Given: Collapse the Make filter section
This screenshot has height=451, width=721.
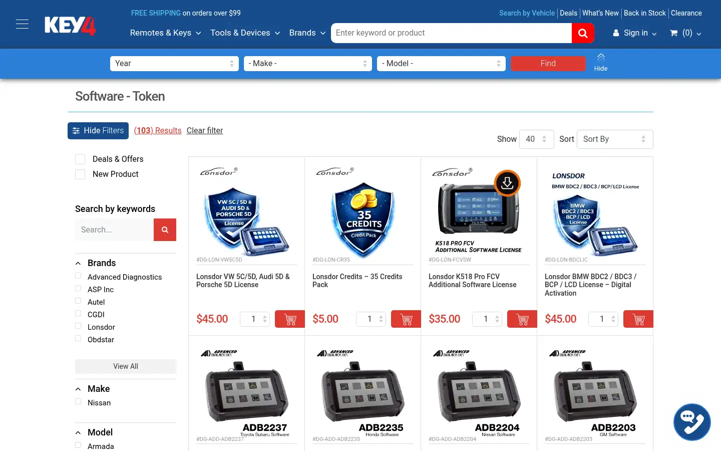Looking at the screenshot, I should coord(78,389).
